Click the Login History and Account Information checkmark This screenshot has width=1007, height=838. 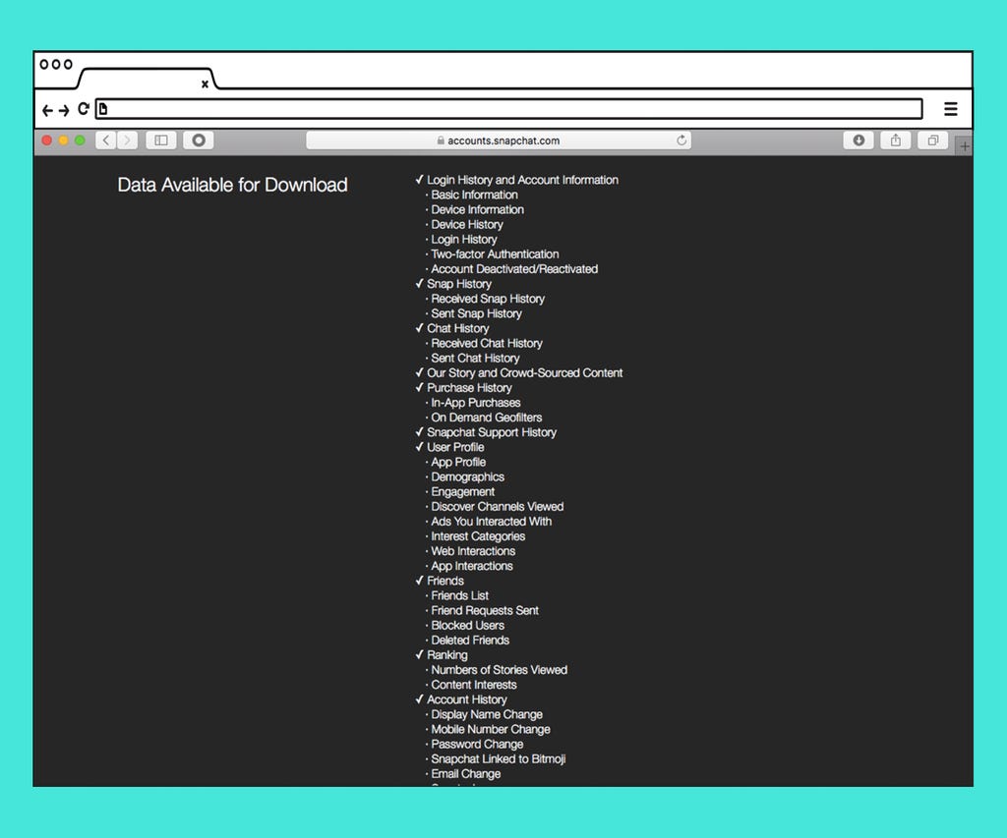420,180
